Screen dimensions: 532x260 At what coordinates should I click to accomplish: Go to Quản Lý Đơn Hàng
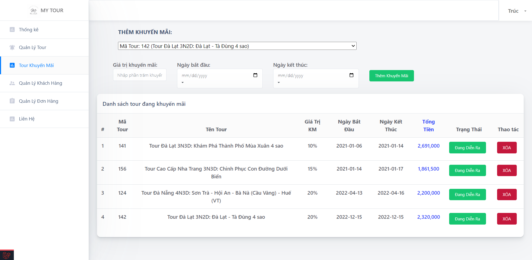44,101
